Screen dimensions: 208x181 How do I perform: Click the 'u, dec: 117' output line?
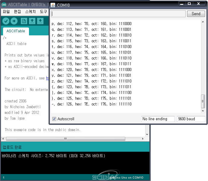(x=91, y=53)
